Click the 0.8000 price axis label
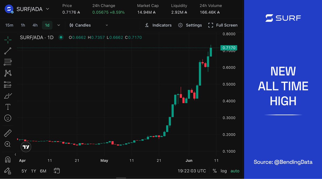322x179 pixels. coord(229,34)
